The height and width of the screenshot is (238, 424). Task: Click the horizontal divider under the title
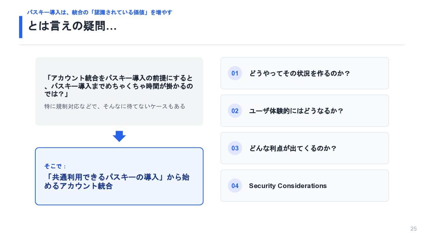pos(212,45)
